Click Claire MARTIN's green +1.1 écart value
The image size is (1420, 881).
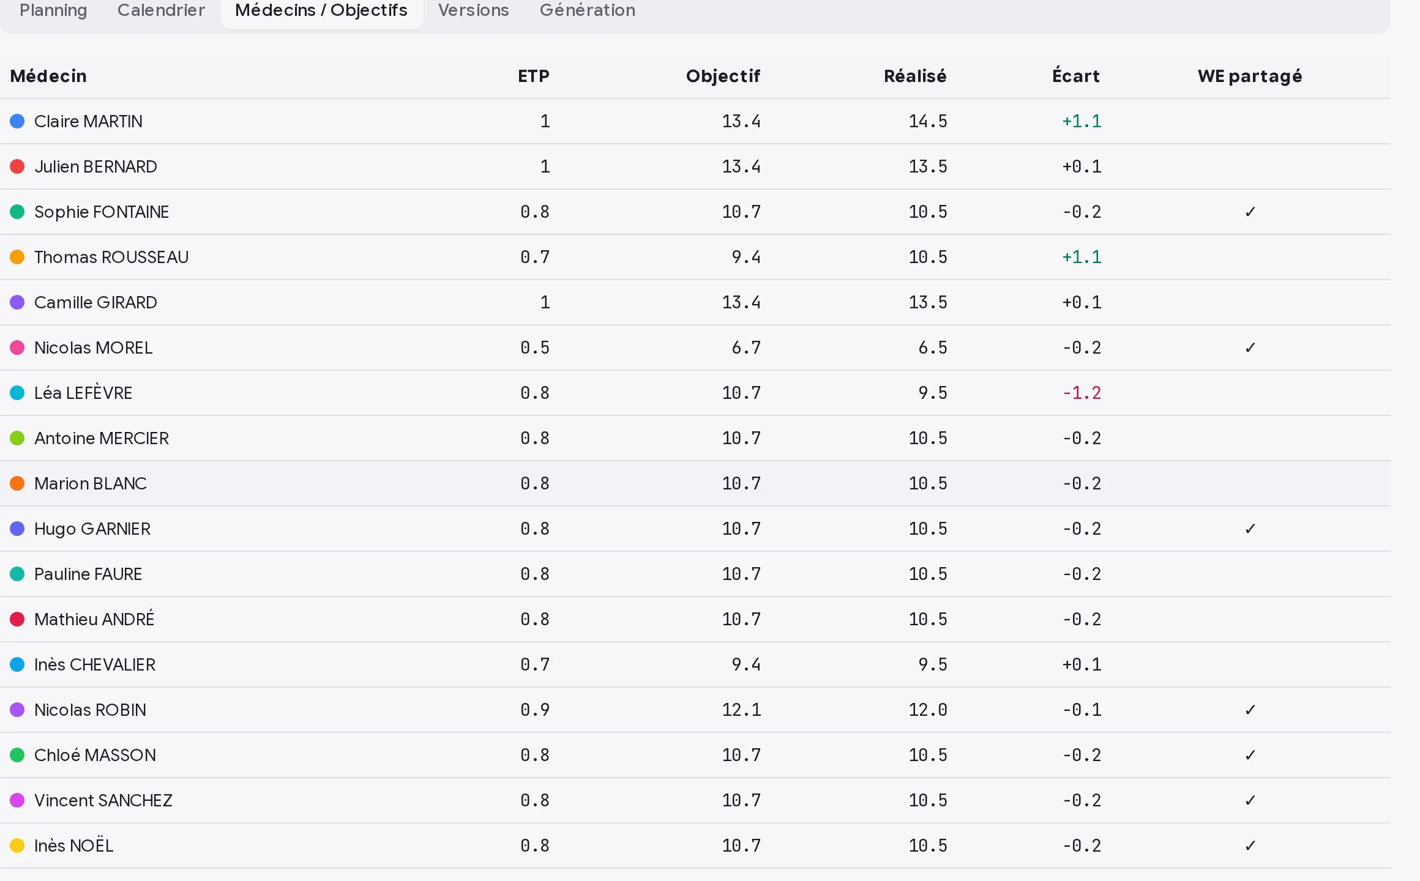tap(1082, 121)
